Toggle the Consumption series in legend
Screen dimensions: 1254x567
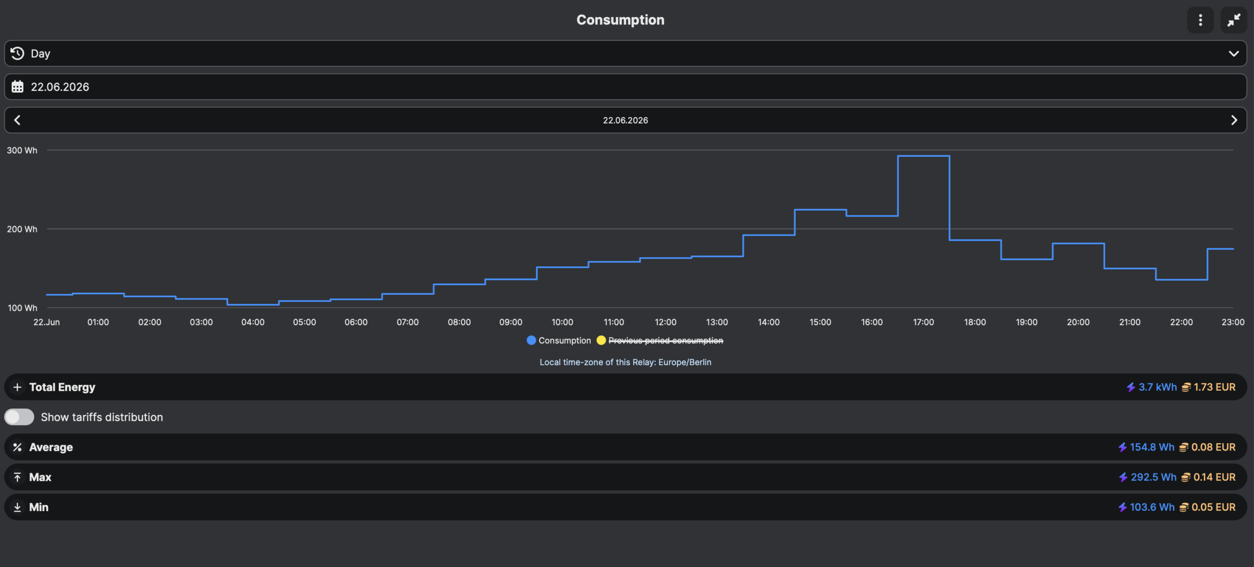[559, 340]
